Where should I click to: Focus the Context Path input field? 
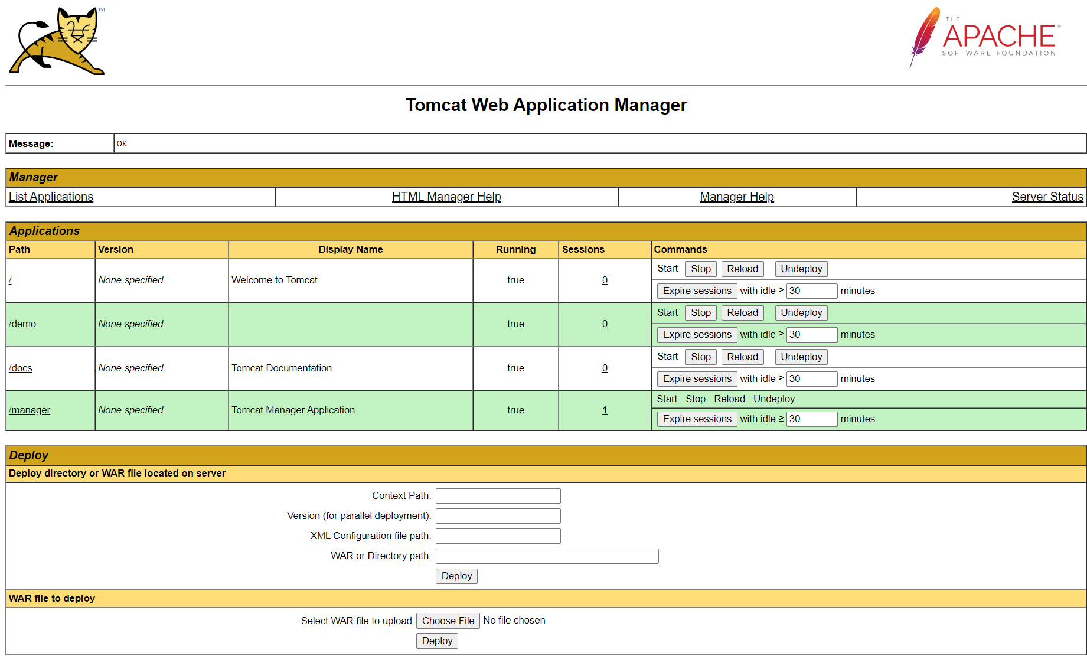[498, 495]
